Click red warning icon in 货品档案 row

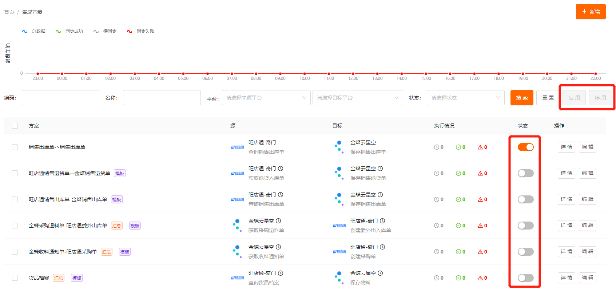click(x=480, y=278)
